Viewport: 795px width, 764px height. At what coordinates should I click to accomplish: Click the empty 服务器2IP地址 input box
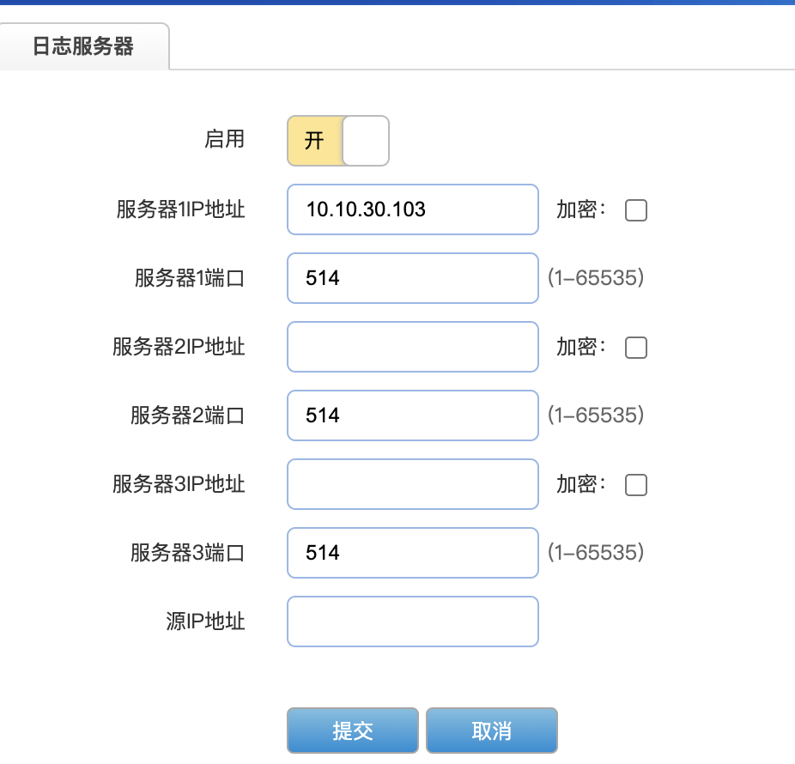click(x=412, y=347)
